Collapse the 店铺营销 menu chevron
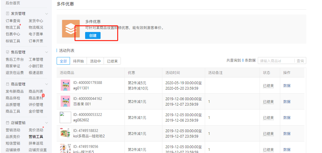322x153 pixels. point(47,123)
